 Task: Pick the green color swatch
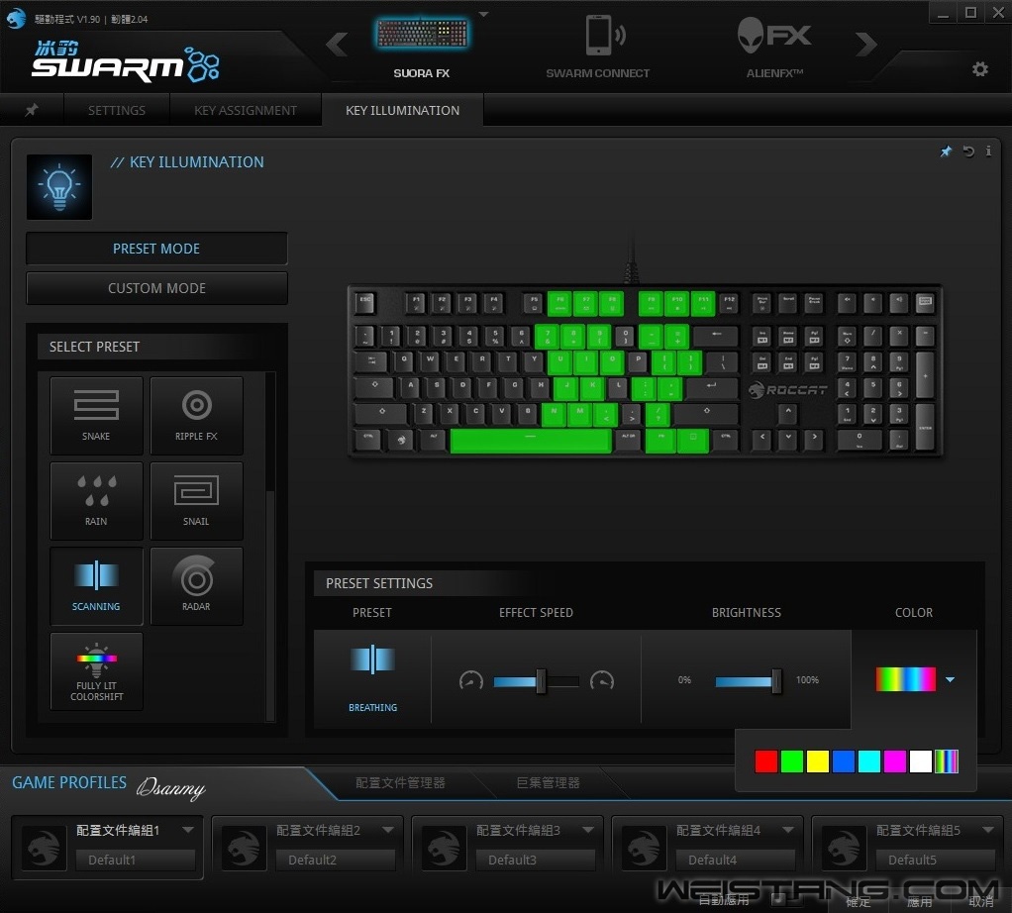click(792, 761)
